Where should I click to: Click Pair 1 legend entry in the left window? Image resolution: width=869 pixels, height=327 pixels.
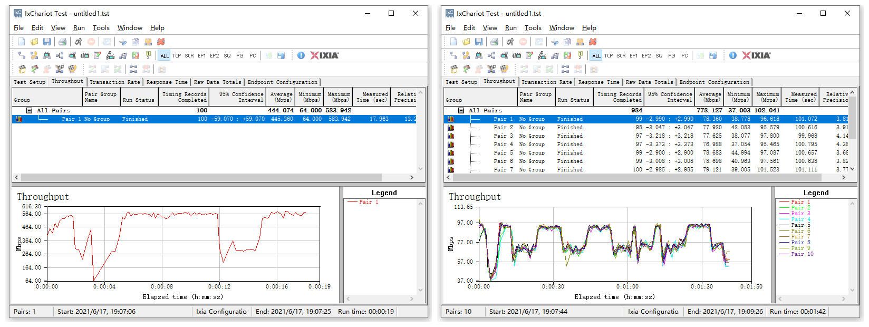pyautogui.click(x=363, y=202)
